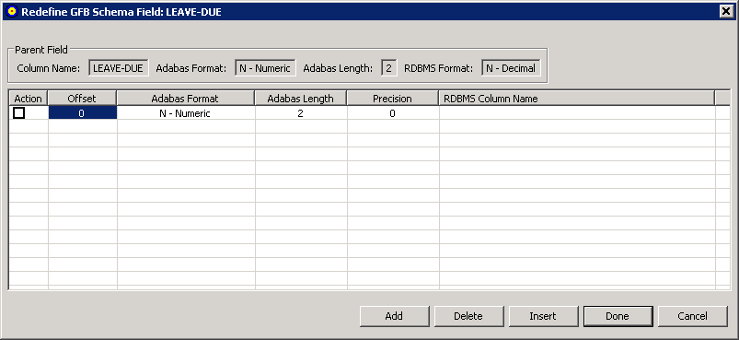Click the parent Column Name field LEAVE-DUE
The height and width of the screenshot is (340, 739).
pos(119,68)
